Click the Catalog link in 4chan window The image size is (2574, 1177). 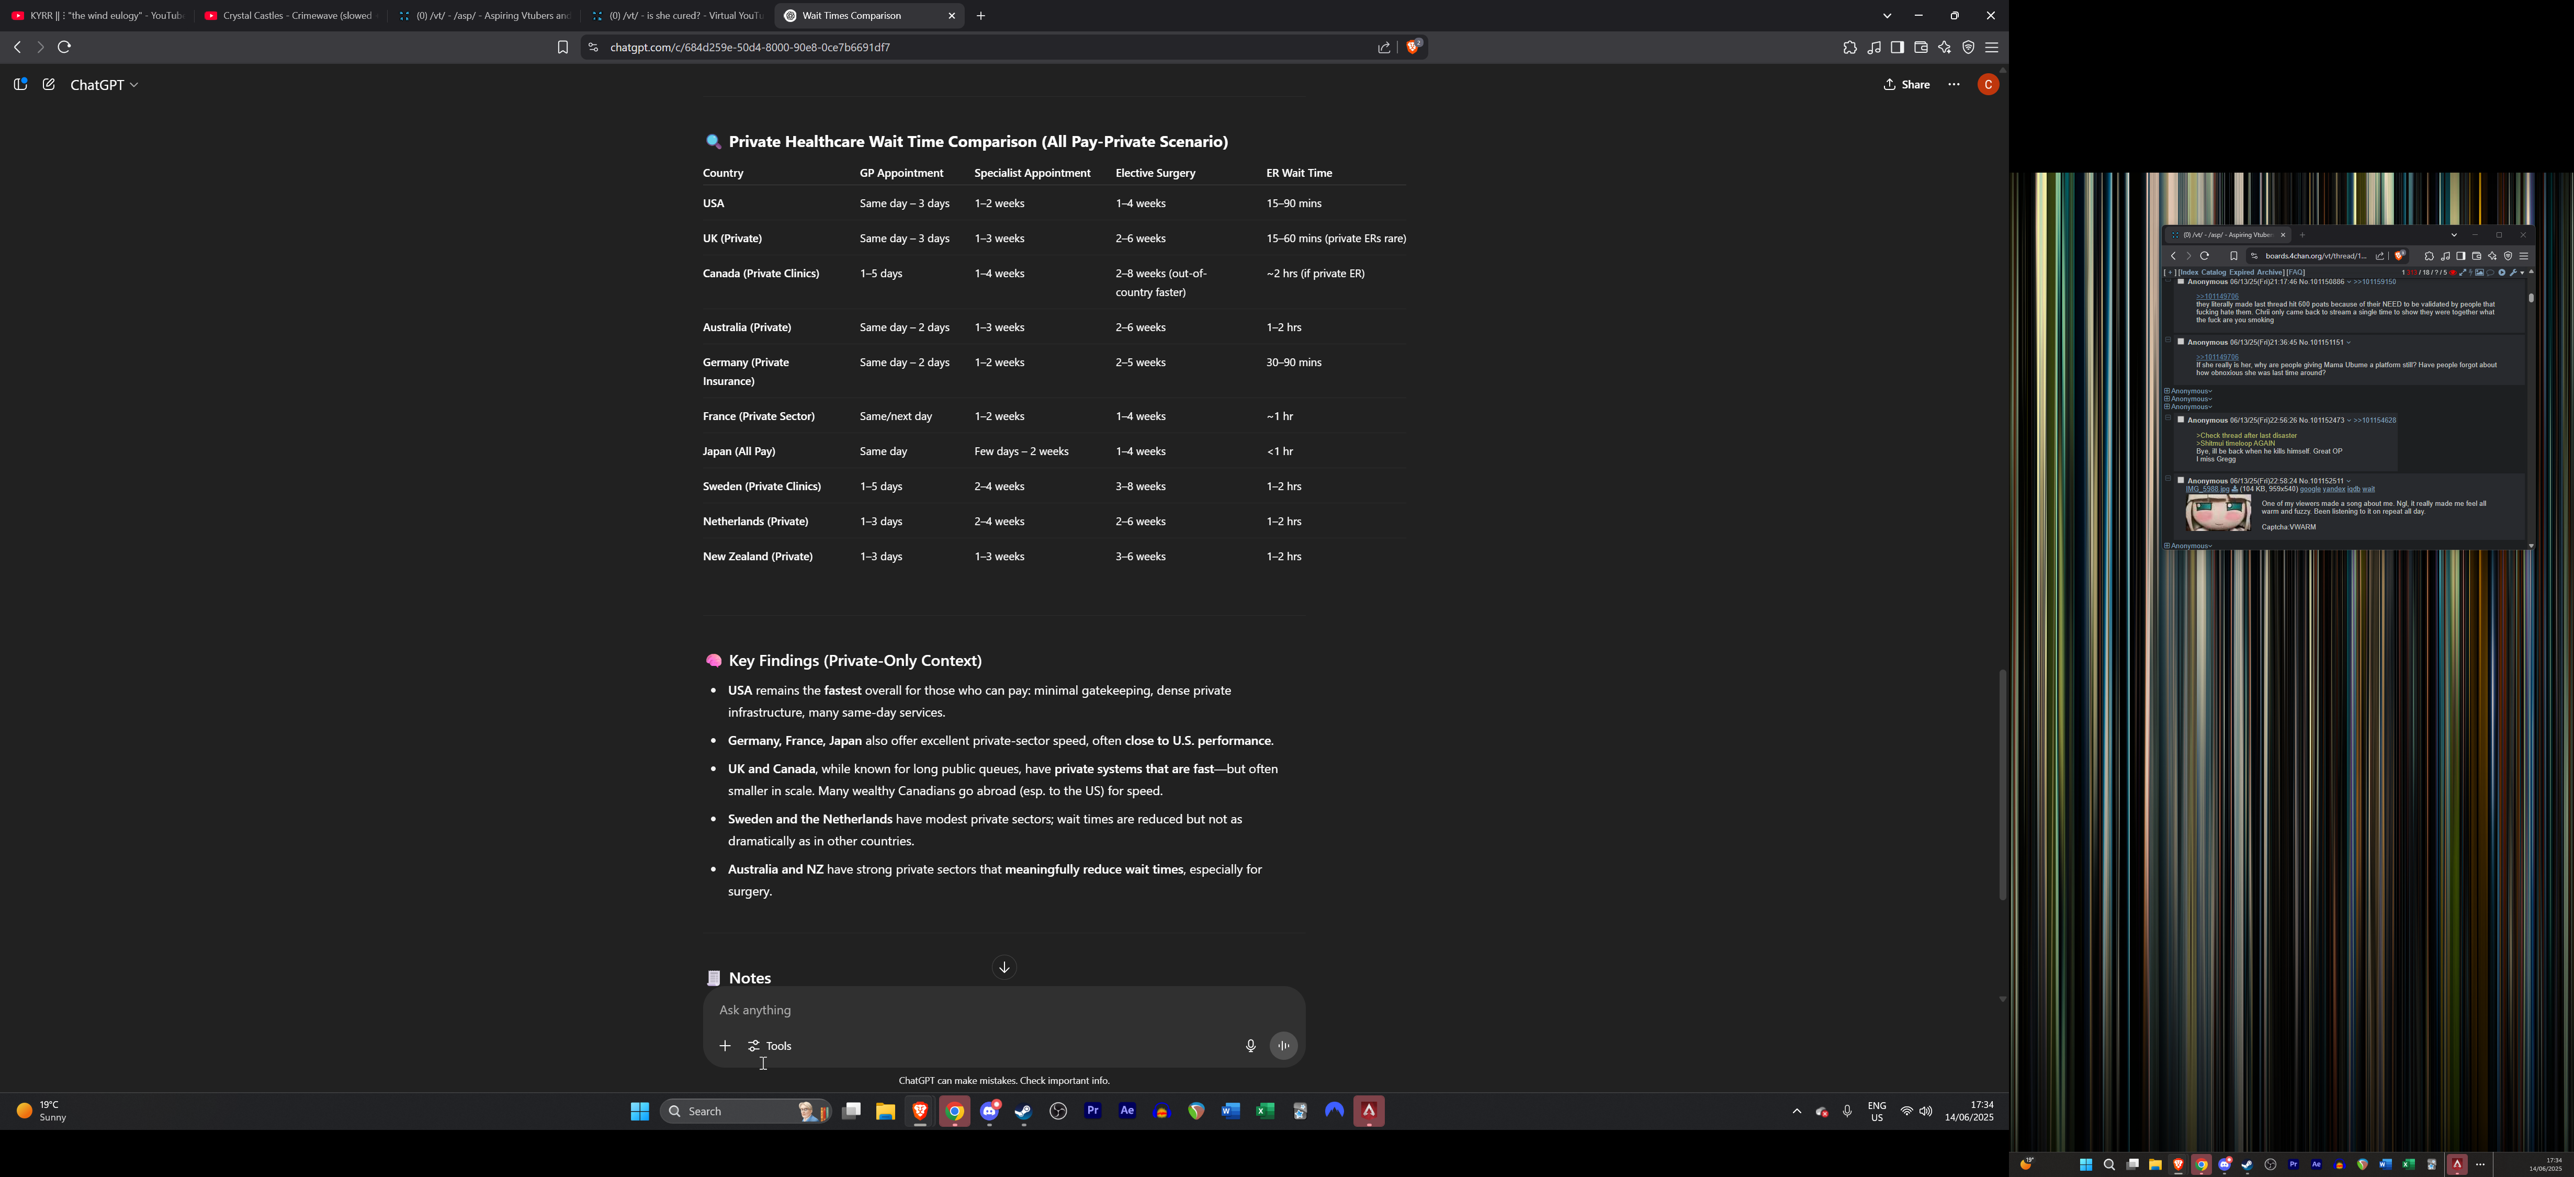point(2214,272)
